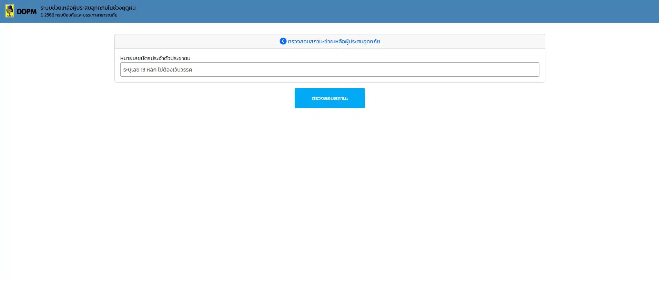Click the bold DDPM wordmark in header
Screen dimensions: 659x281
pyautogui.click(x=27, y=12)
